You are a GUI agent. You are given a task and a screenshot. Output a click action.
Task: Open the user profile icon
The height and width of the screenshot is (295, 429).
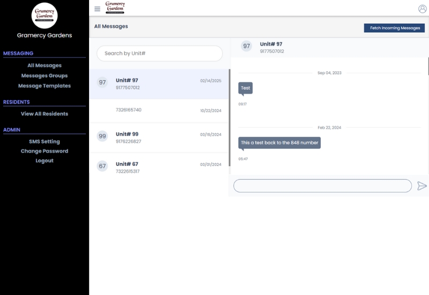(x=423, y=9)
